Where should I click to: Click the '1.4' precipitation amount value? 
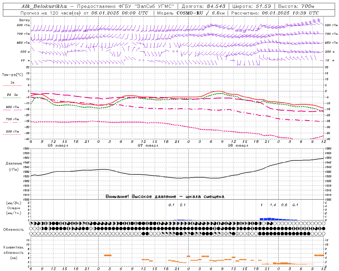273,205
